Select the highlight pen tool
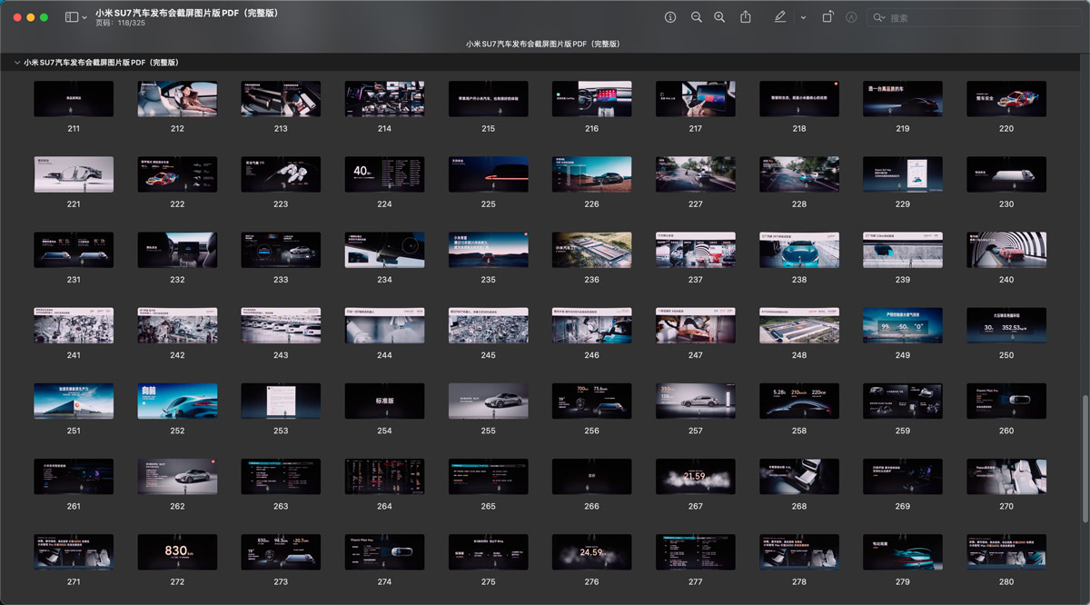Image resolution: width=1090 pixels, height=605 pixels. (x=780, y=17)
